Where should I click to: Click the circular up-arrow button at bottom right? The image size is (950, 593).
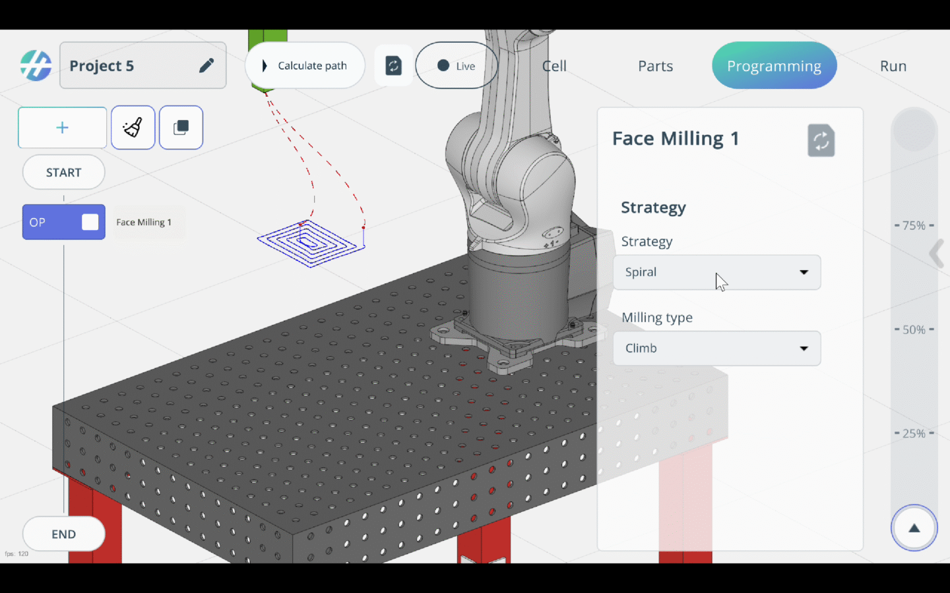tap(914, 527)
